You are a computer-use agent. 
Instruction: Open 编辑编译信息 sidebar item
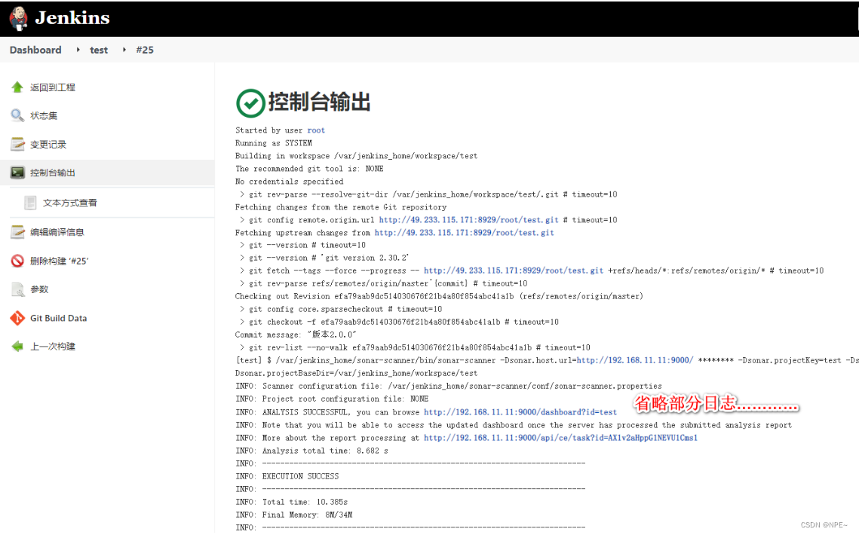(57, 233)
